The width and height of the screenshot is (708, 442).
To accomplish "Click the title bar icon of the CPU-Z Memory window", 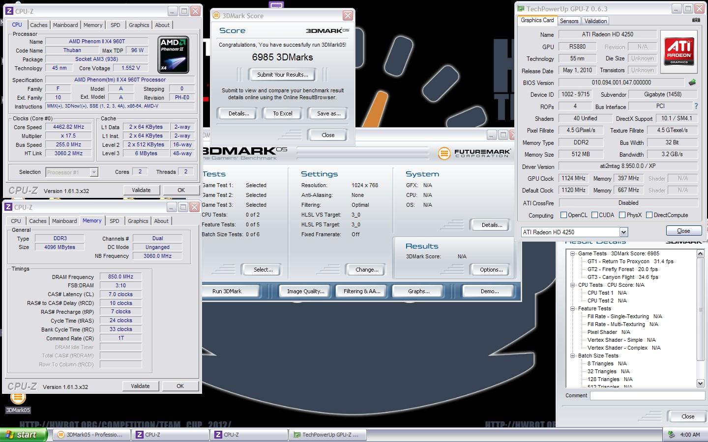I will 9,207.
